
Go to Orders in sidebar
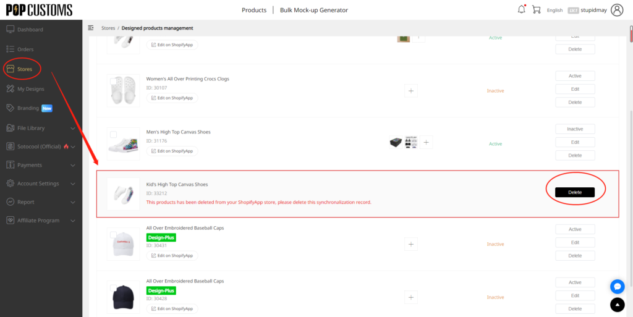25,49
